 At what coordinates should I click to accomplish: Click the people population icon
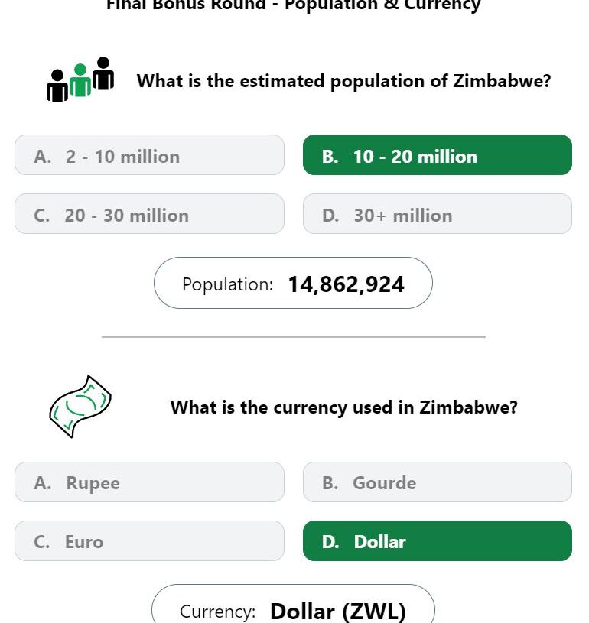click(x=80, y=79)
